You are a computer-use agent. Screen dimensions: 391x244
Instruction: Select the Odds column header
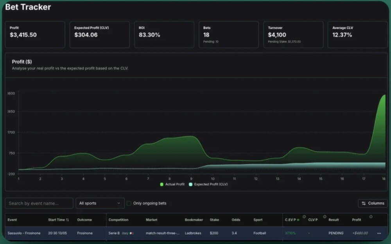(x=236, y=220)
